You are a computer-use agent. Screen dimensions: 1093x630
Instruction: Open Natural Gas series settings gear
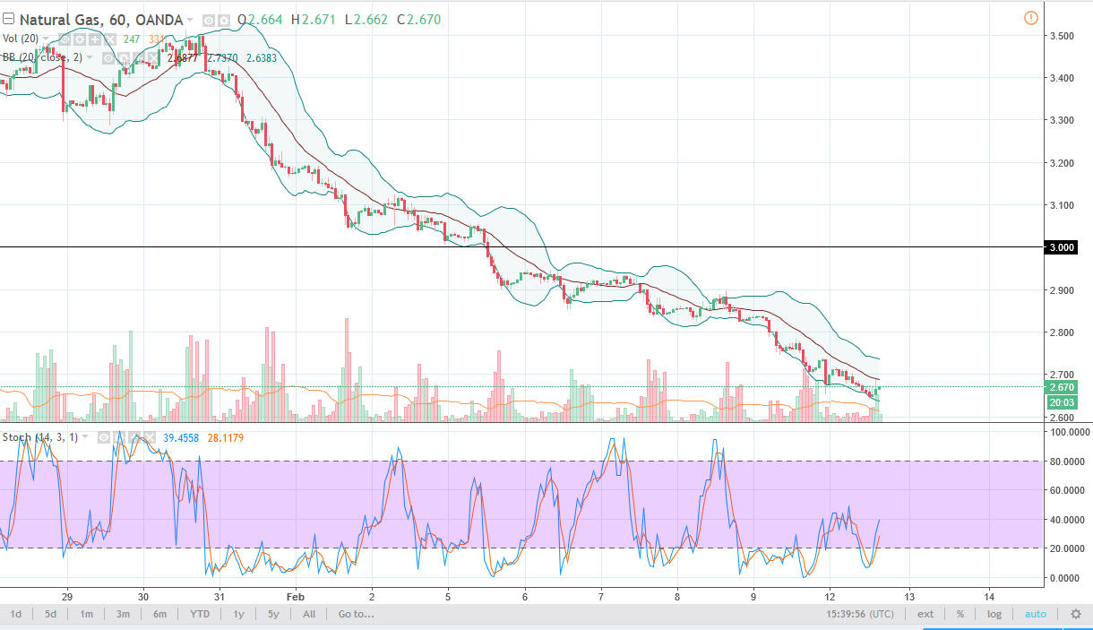224,20
